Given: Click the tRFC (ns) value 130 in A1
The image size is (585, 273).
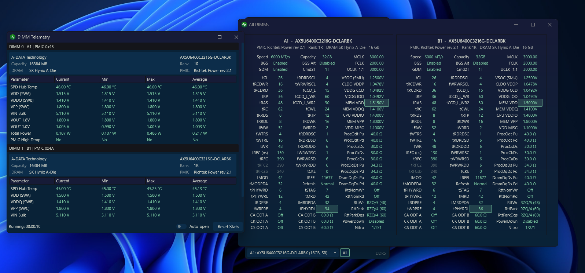Looking at the screenshot, I should 280,153.
